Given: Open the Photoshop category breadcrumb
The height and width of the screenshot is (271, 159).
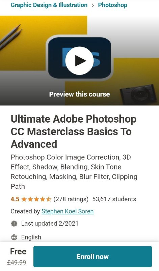Looking at the screenshot, I should [113, 5].
